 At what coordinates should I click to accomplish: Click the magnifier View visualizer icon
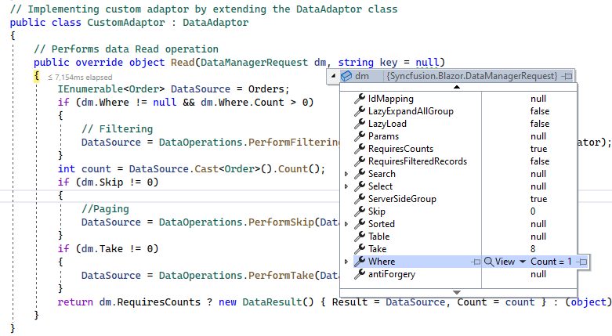pyautogui.click(x=489, y=262)
